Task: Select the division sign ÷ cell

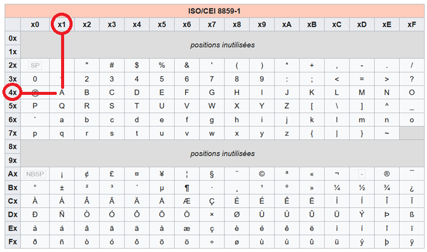Action: point(212,242)
